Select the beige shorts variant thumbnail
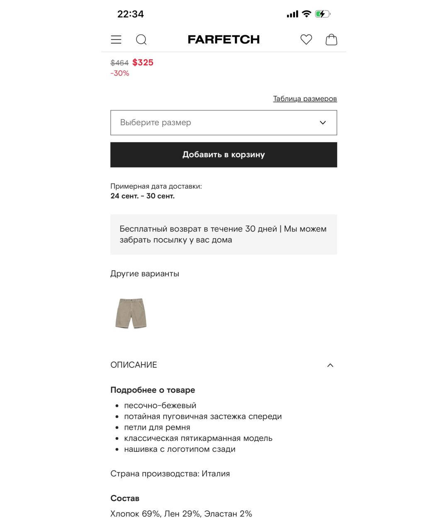This screenshot has width=448, height=531. point(131,313)
